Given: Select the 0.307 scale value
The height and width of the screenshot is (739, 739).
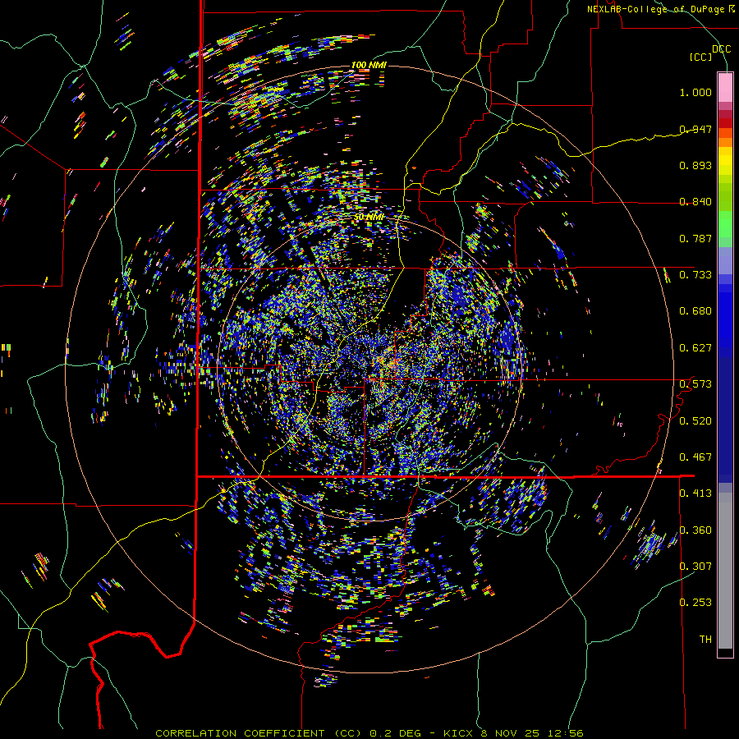Looking at the screenshot, I should (x=695, y=567).
